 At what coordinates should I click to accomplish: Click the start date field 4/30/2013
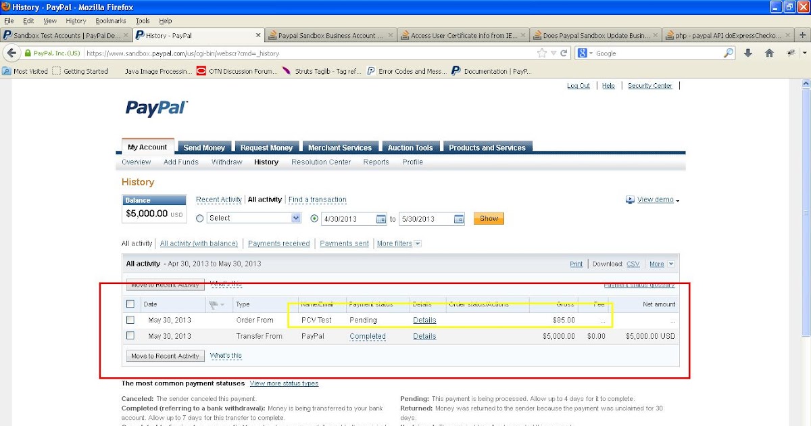(x=349, y=218)
